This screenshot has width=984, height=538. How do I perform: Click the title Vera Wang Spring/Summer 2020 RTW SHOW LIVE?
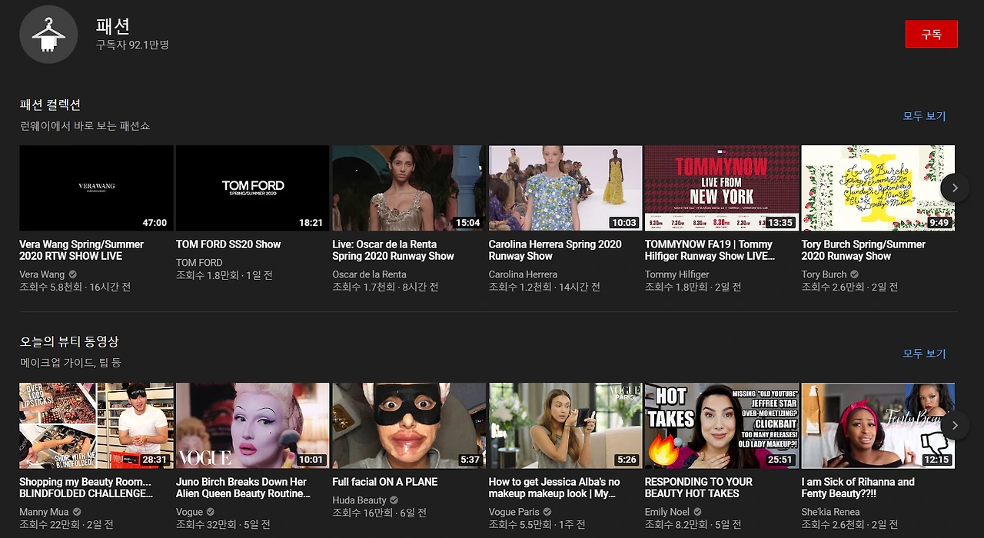click(82, 251)
